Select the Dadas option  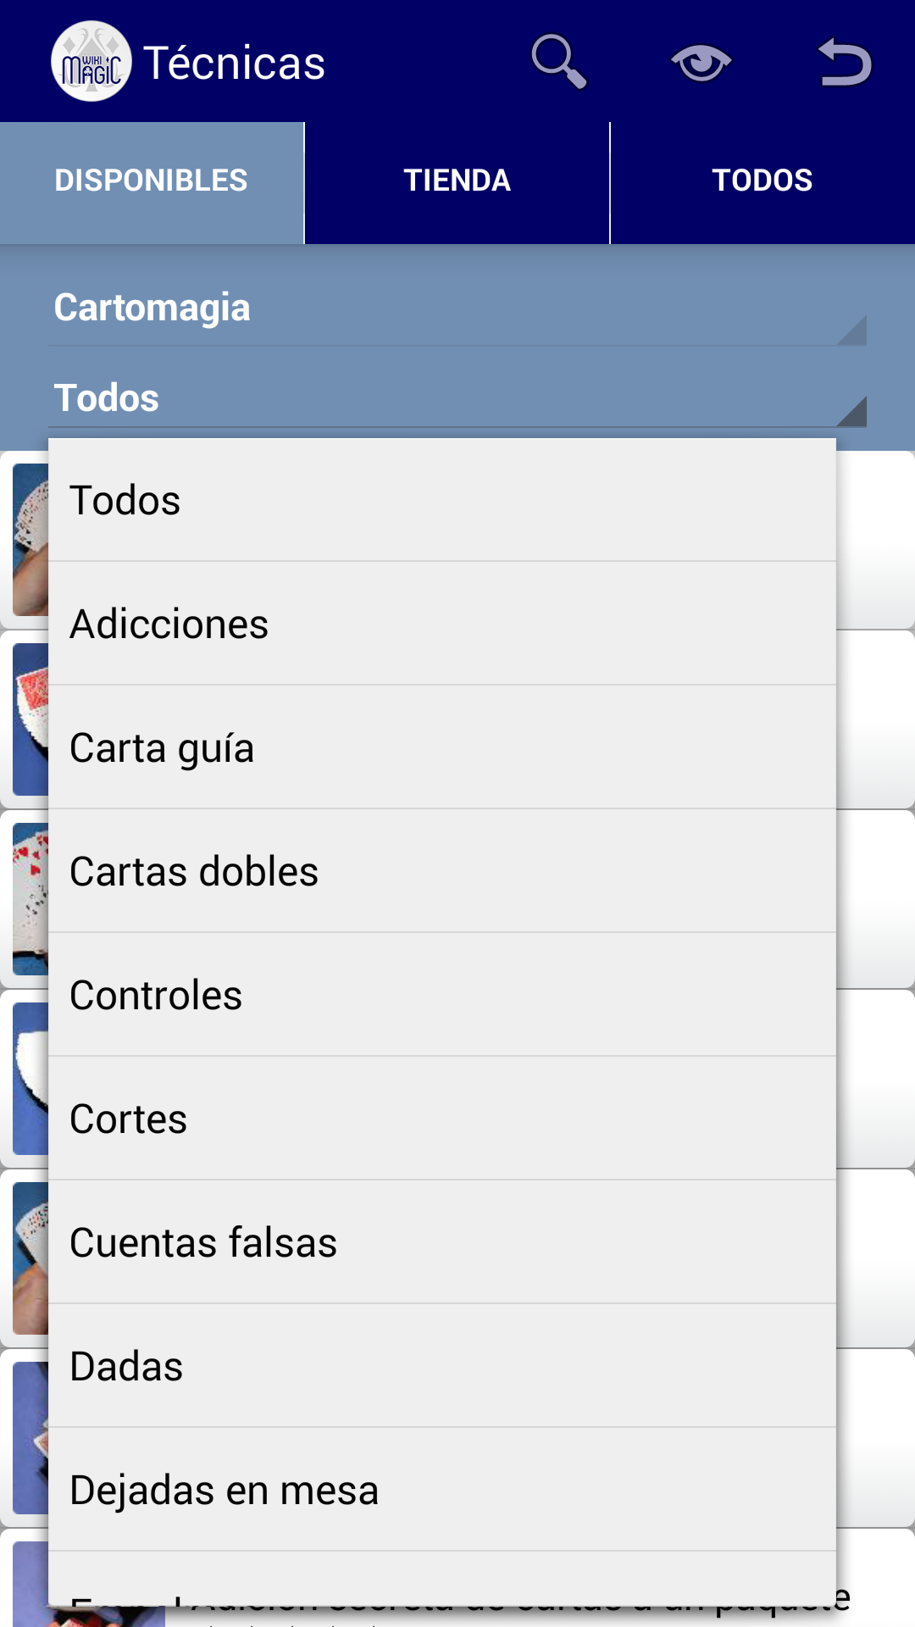pyautogui.click(x=442, y=1366)
